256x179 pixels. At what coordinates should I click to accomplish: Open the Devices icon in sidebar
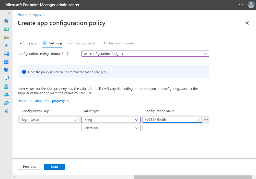[6, 54]
